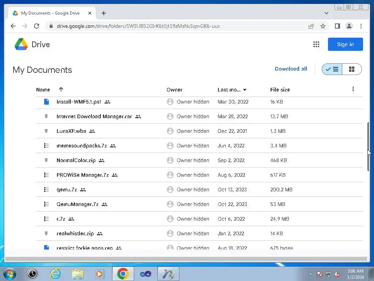Open the Google apps grid
The image size is (374, 281).
(x=316, y=44)
